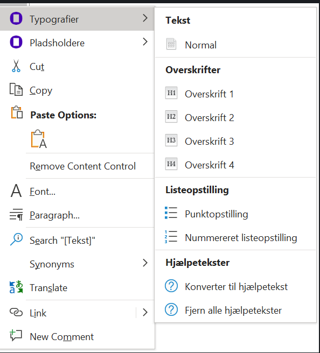Select Remove Content Control
Image resolution: width=320 pixels, height=353 pixels.
[83, 166]
